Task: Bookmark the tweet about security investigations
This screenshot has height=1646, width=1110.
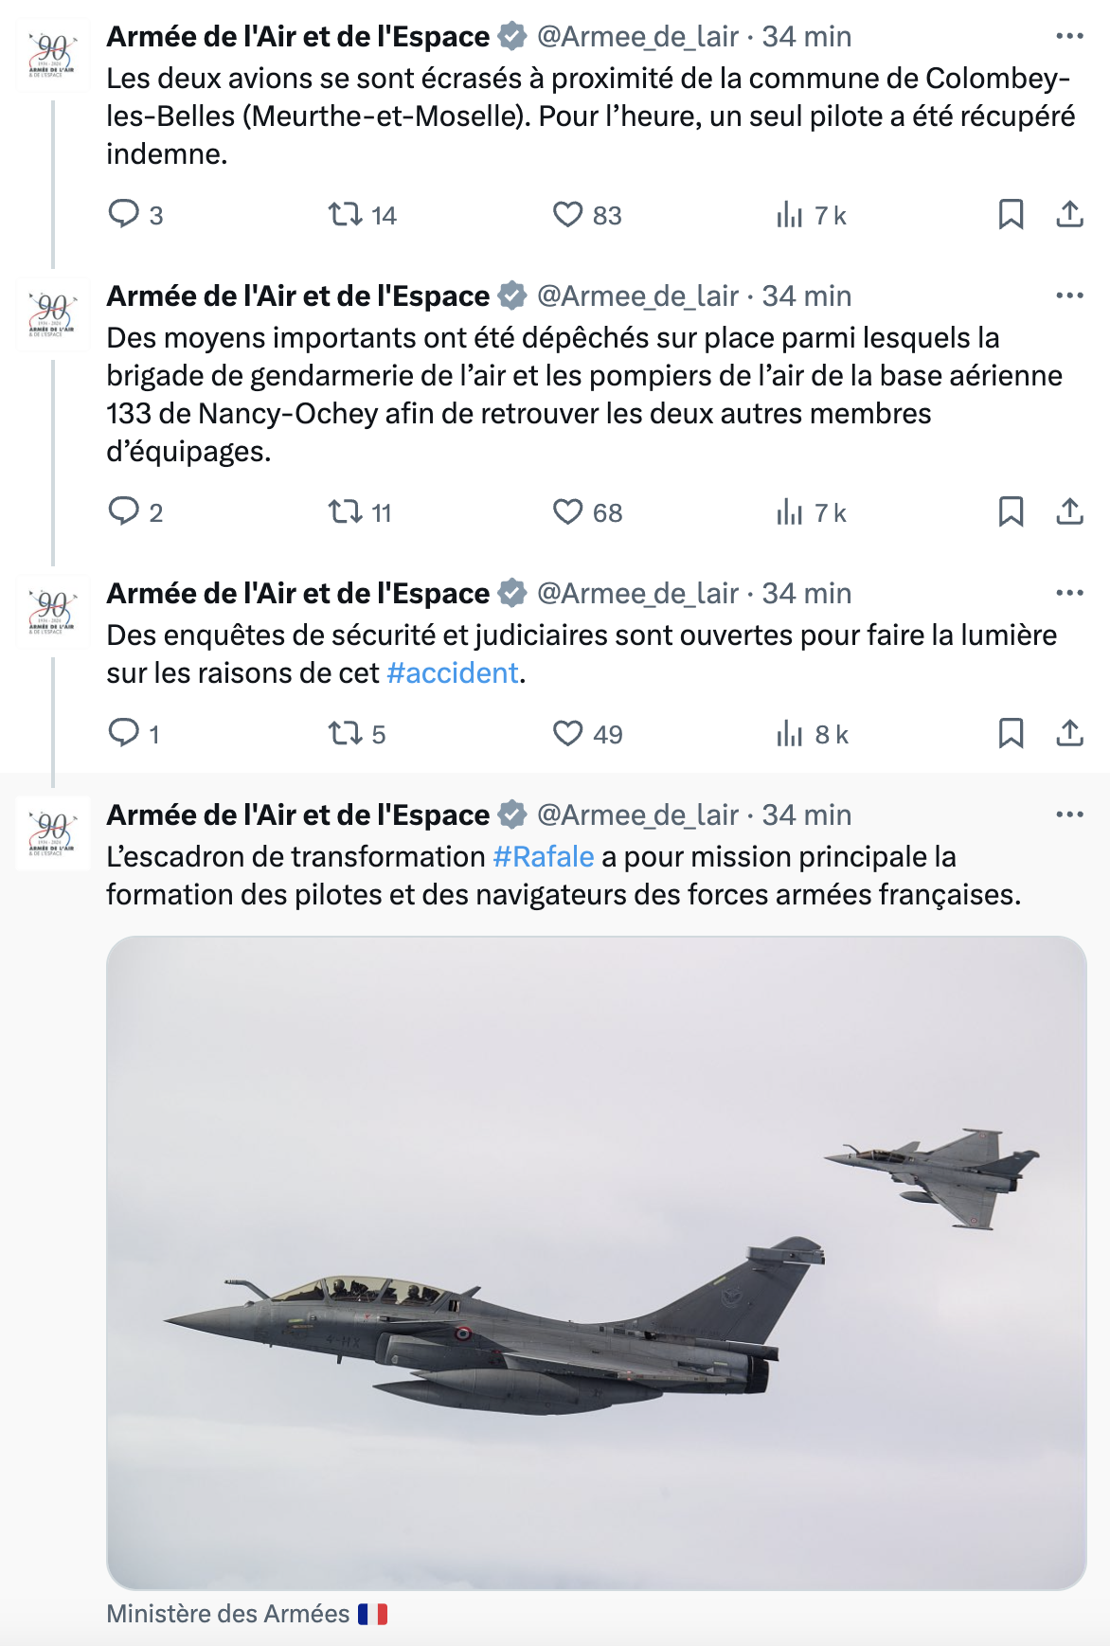Action: point(1011,734)
